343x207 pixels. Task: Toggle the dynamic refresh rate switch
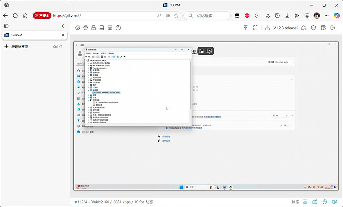click(x=286, y=125)
